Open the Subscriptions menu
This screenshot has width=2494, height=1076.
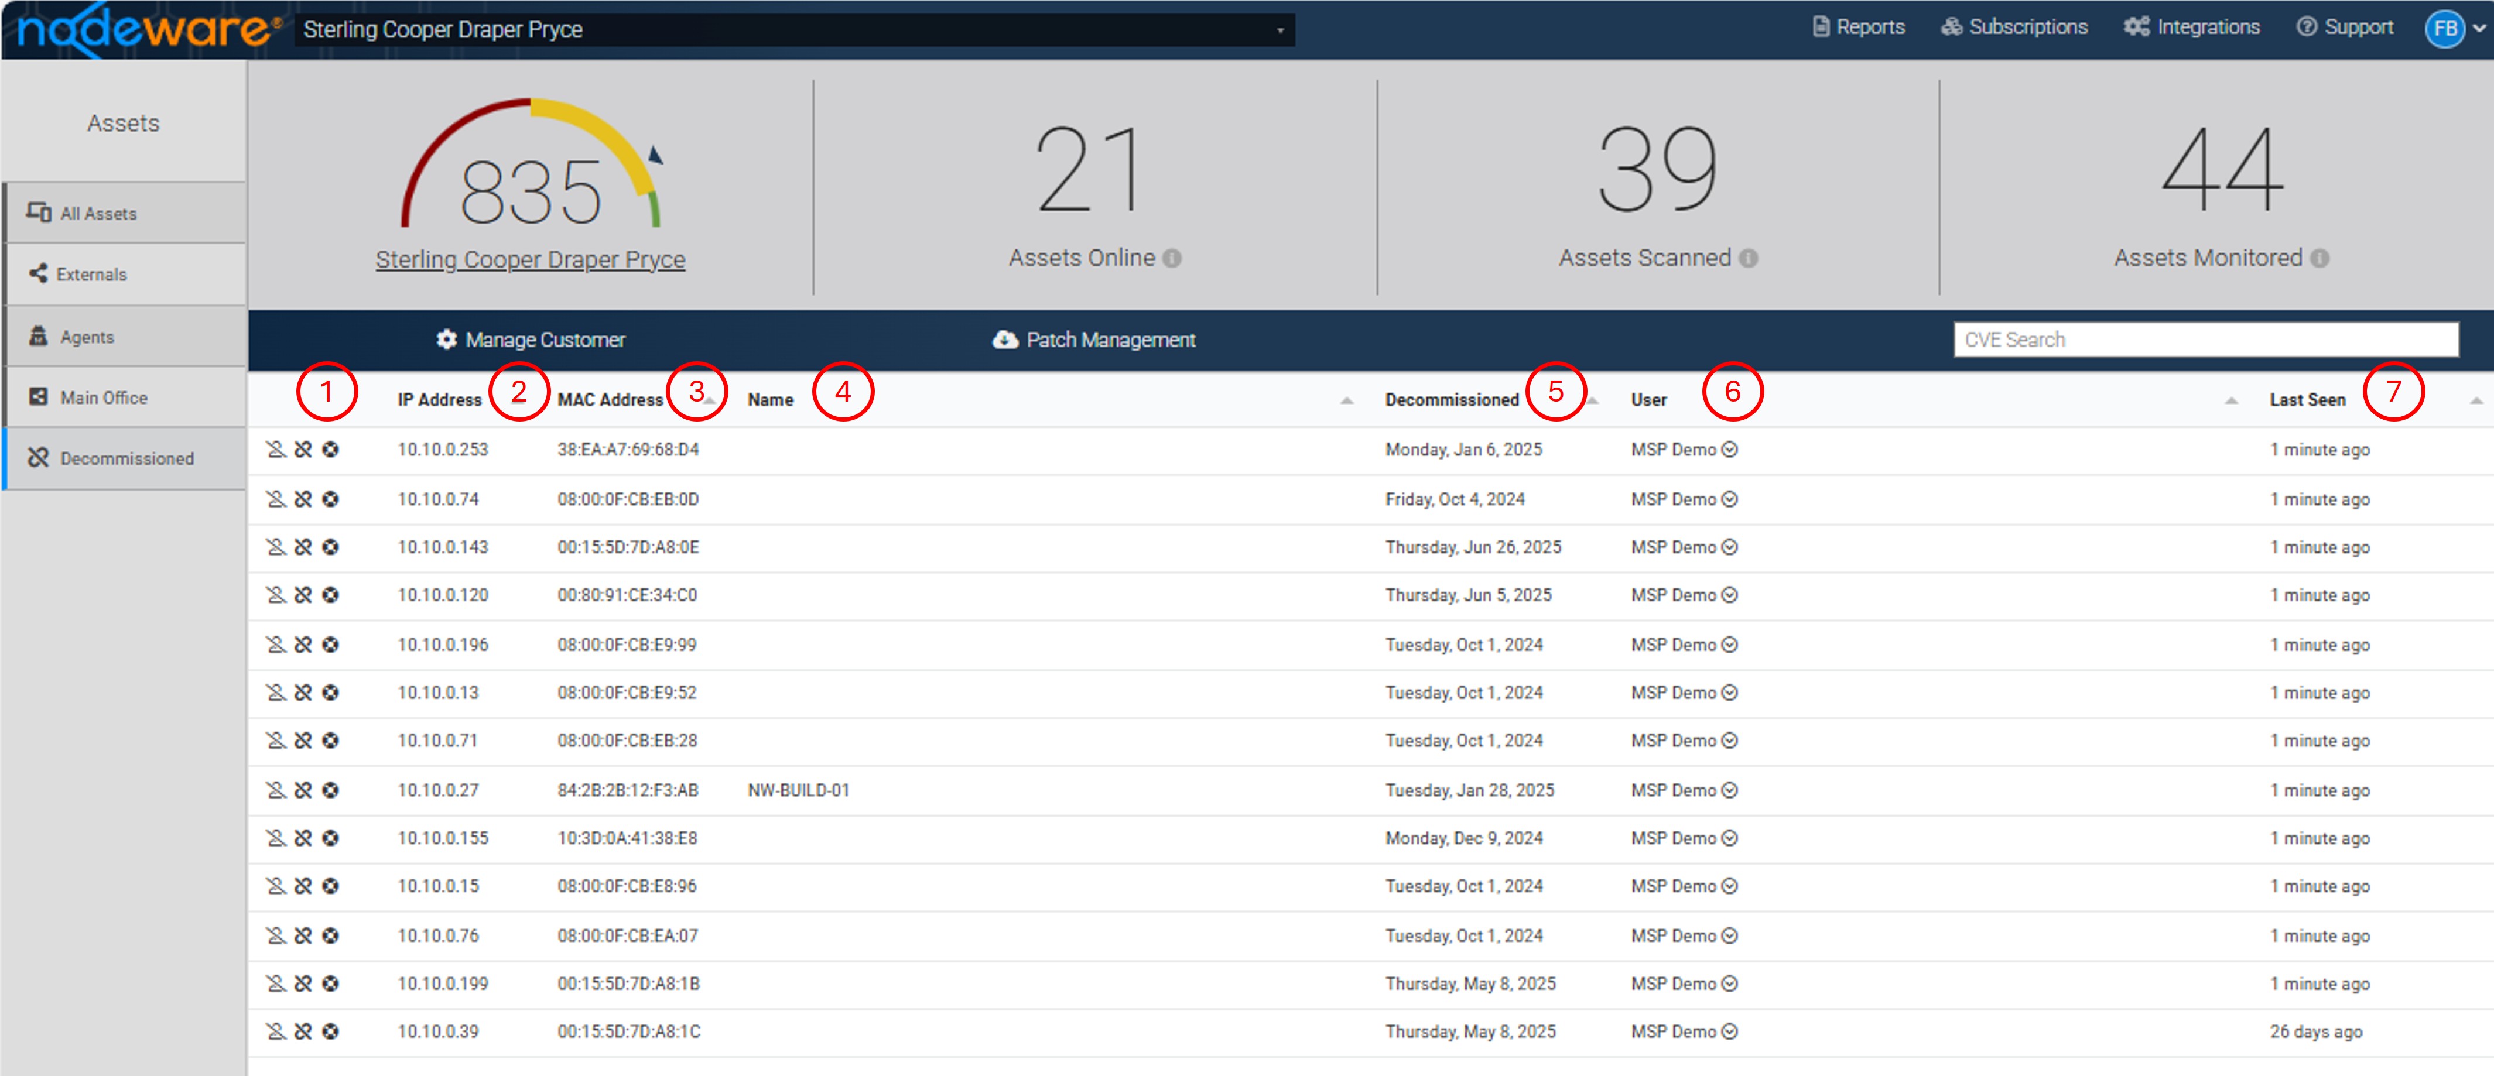tap(2015, 27)
